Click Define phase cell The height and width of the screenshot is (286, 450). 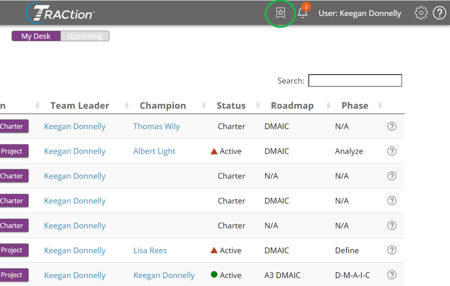[347, 250]
